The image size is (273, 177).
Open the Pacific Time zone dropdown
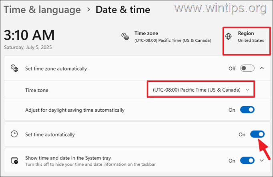point(201,90)
